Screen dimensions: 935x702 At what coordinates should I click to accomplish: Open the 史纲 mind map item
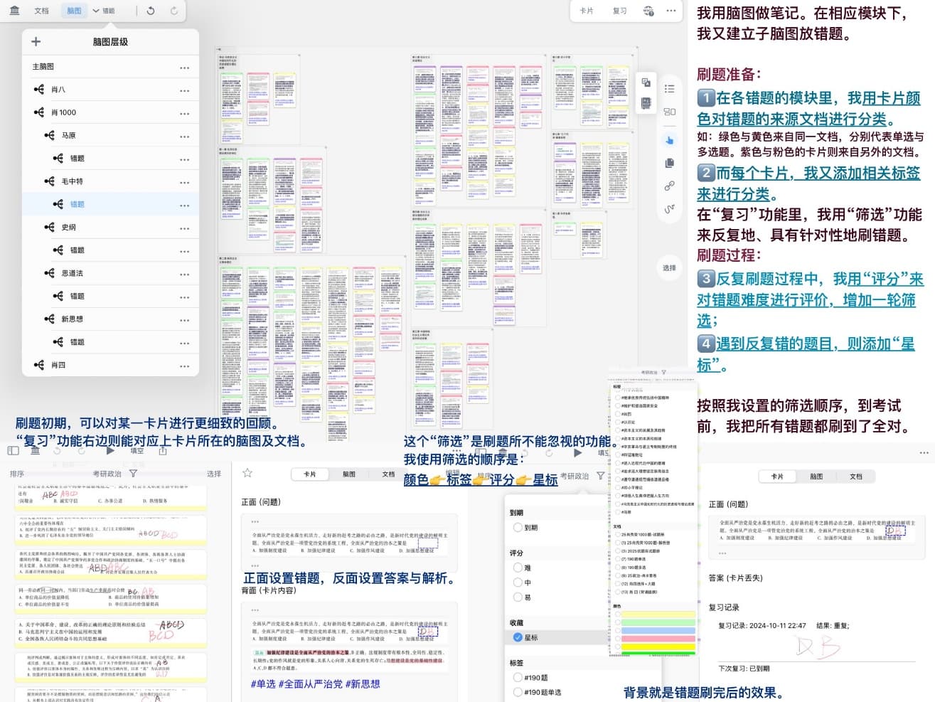tap(68, 228)
